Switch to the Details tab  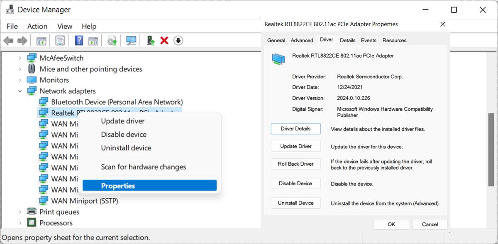tap(347, 40)
